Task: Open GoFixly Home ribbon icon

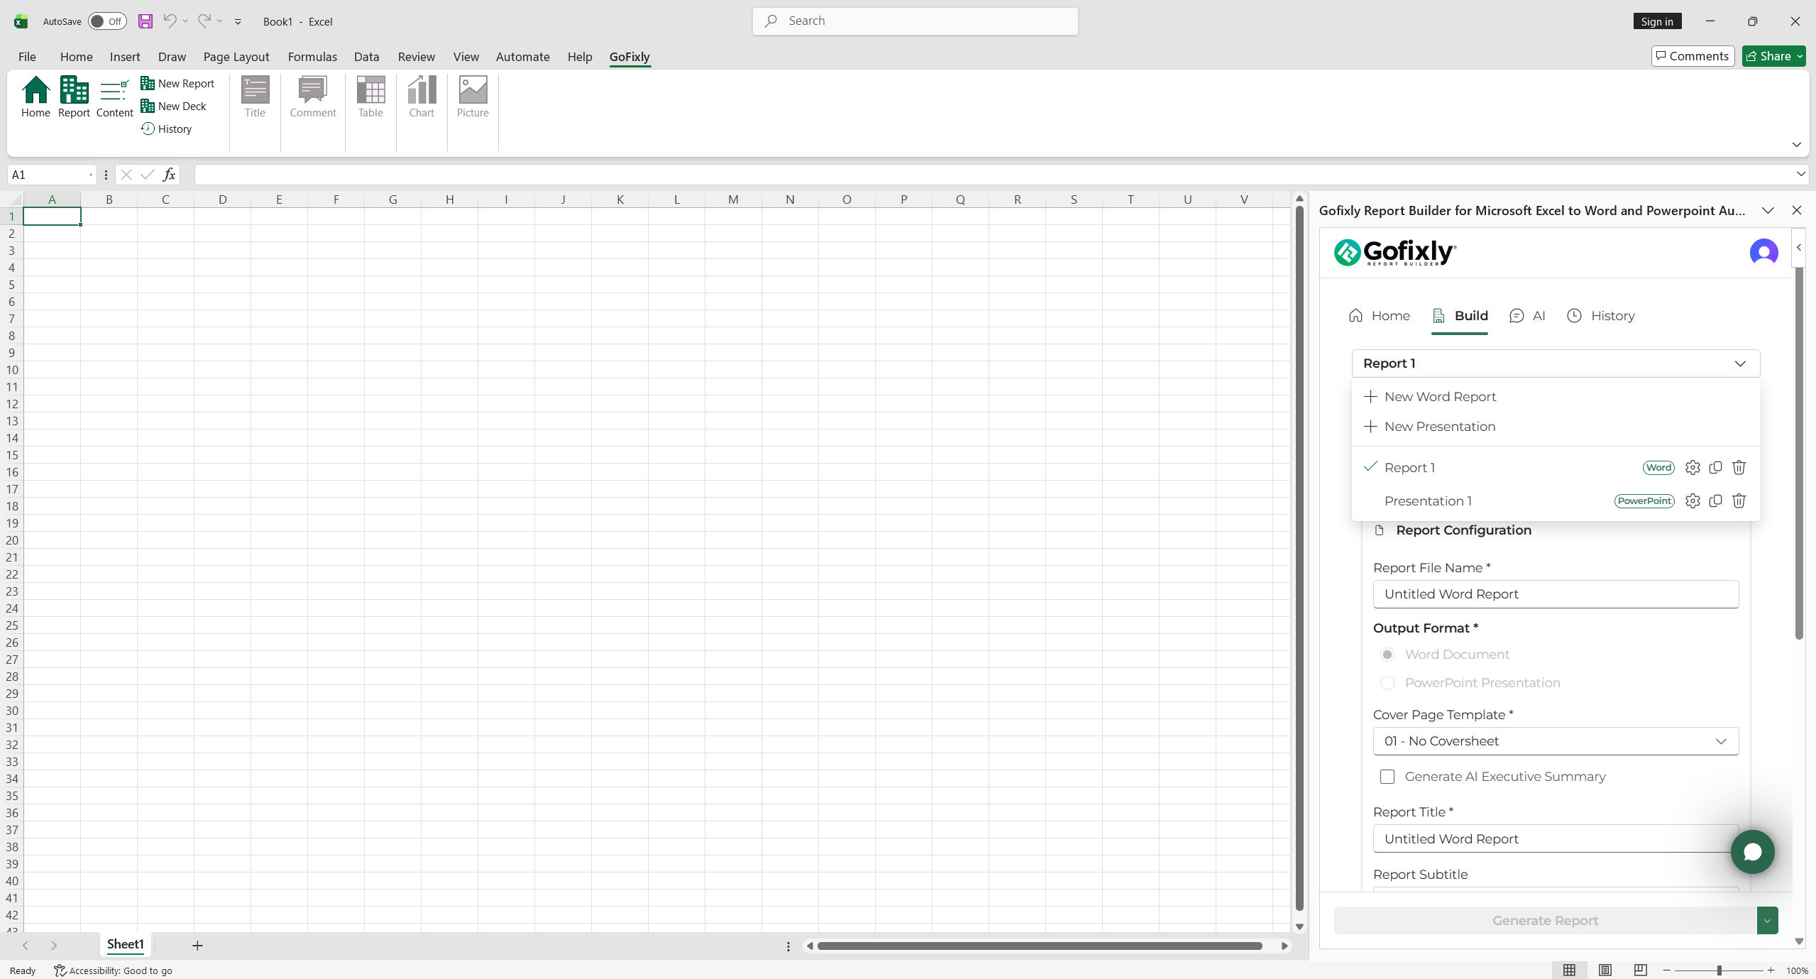Action: [x=35, y=97]
